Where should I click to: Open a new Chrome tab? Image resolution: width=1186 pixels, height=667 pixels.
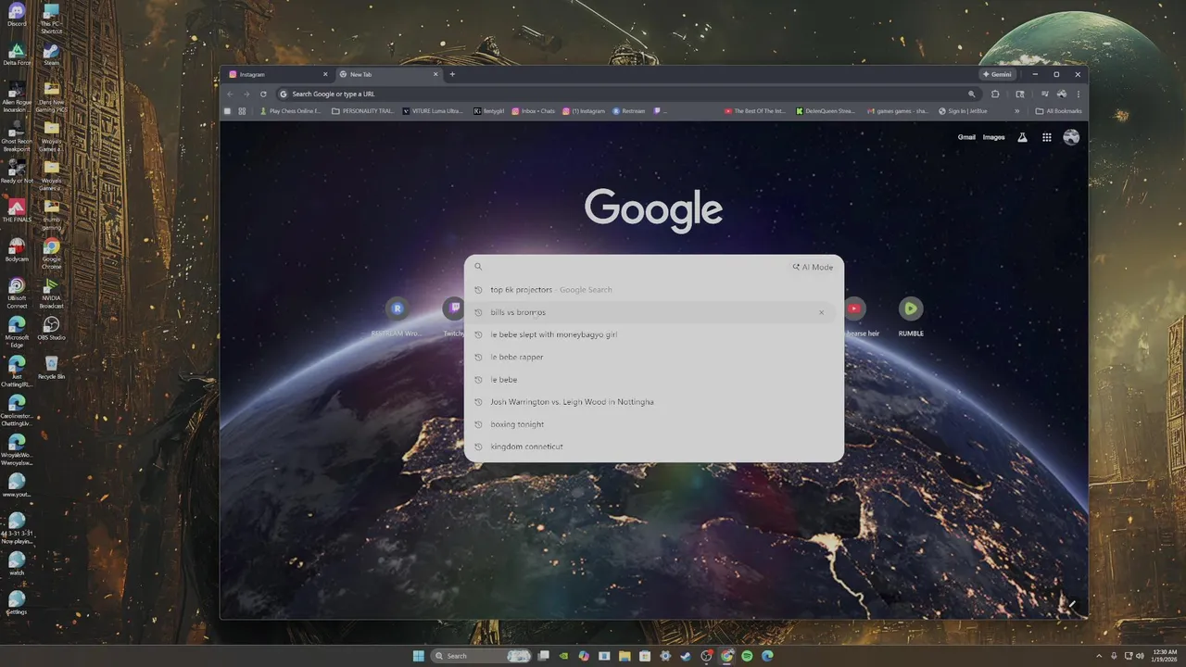[452, 74]
